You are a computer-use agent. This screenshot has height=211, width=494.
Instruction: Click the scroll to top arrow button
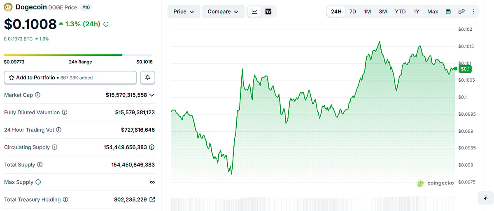click(485, 198)
